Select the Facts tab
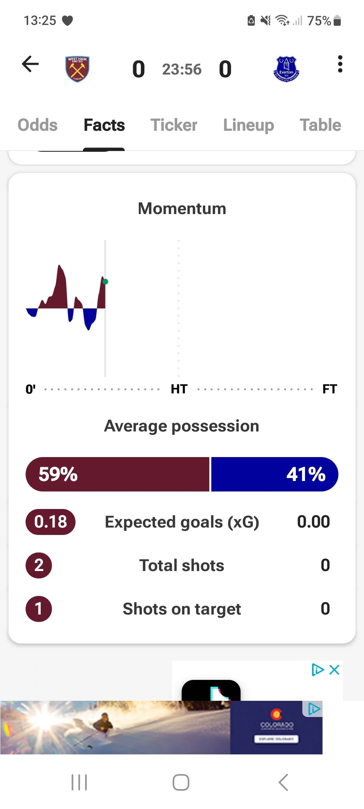 104,125
